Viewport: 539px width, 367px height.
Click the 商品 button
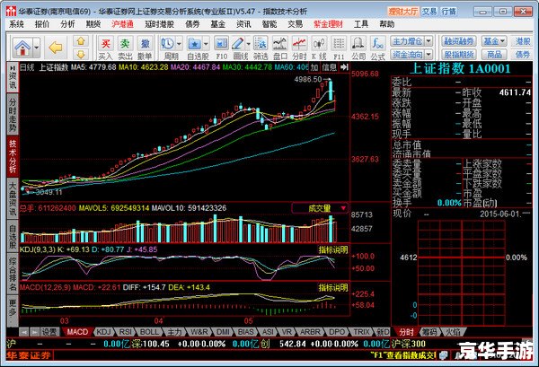[x=494, y=54]
